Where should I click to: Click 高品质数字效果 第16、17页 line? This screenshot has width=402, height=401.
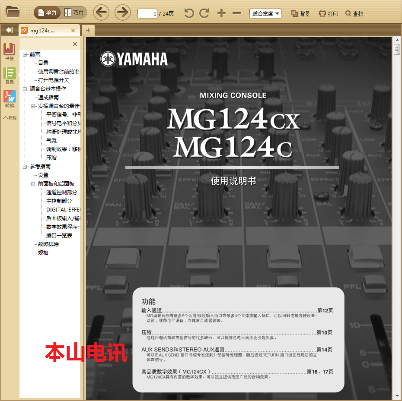coord(237,372)
